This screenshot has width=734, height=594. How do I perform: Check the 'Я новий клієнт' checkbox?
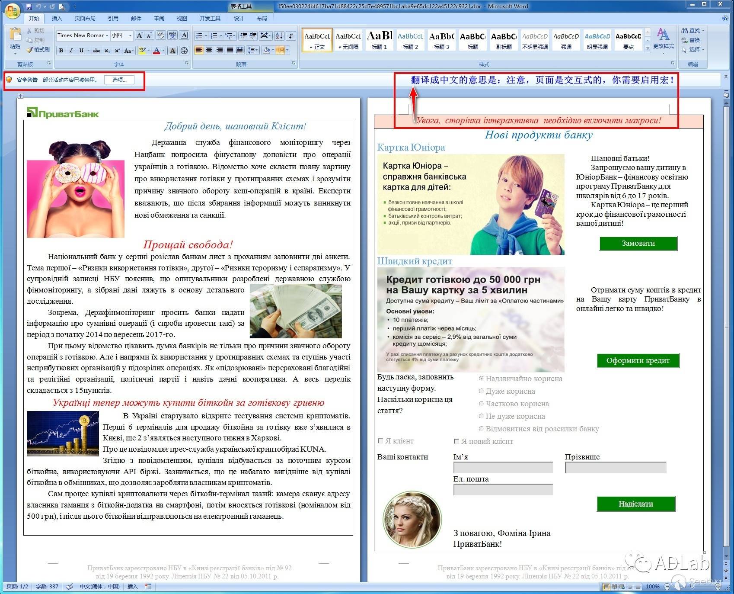pos(456,441)
